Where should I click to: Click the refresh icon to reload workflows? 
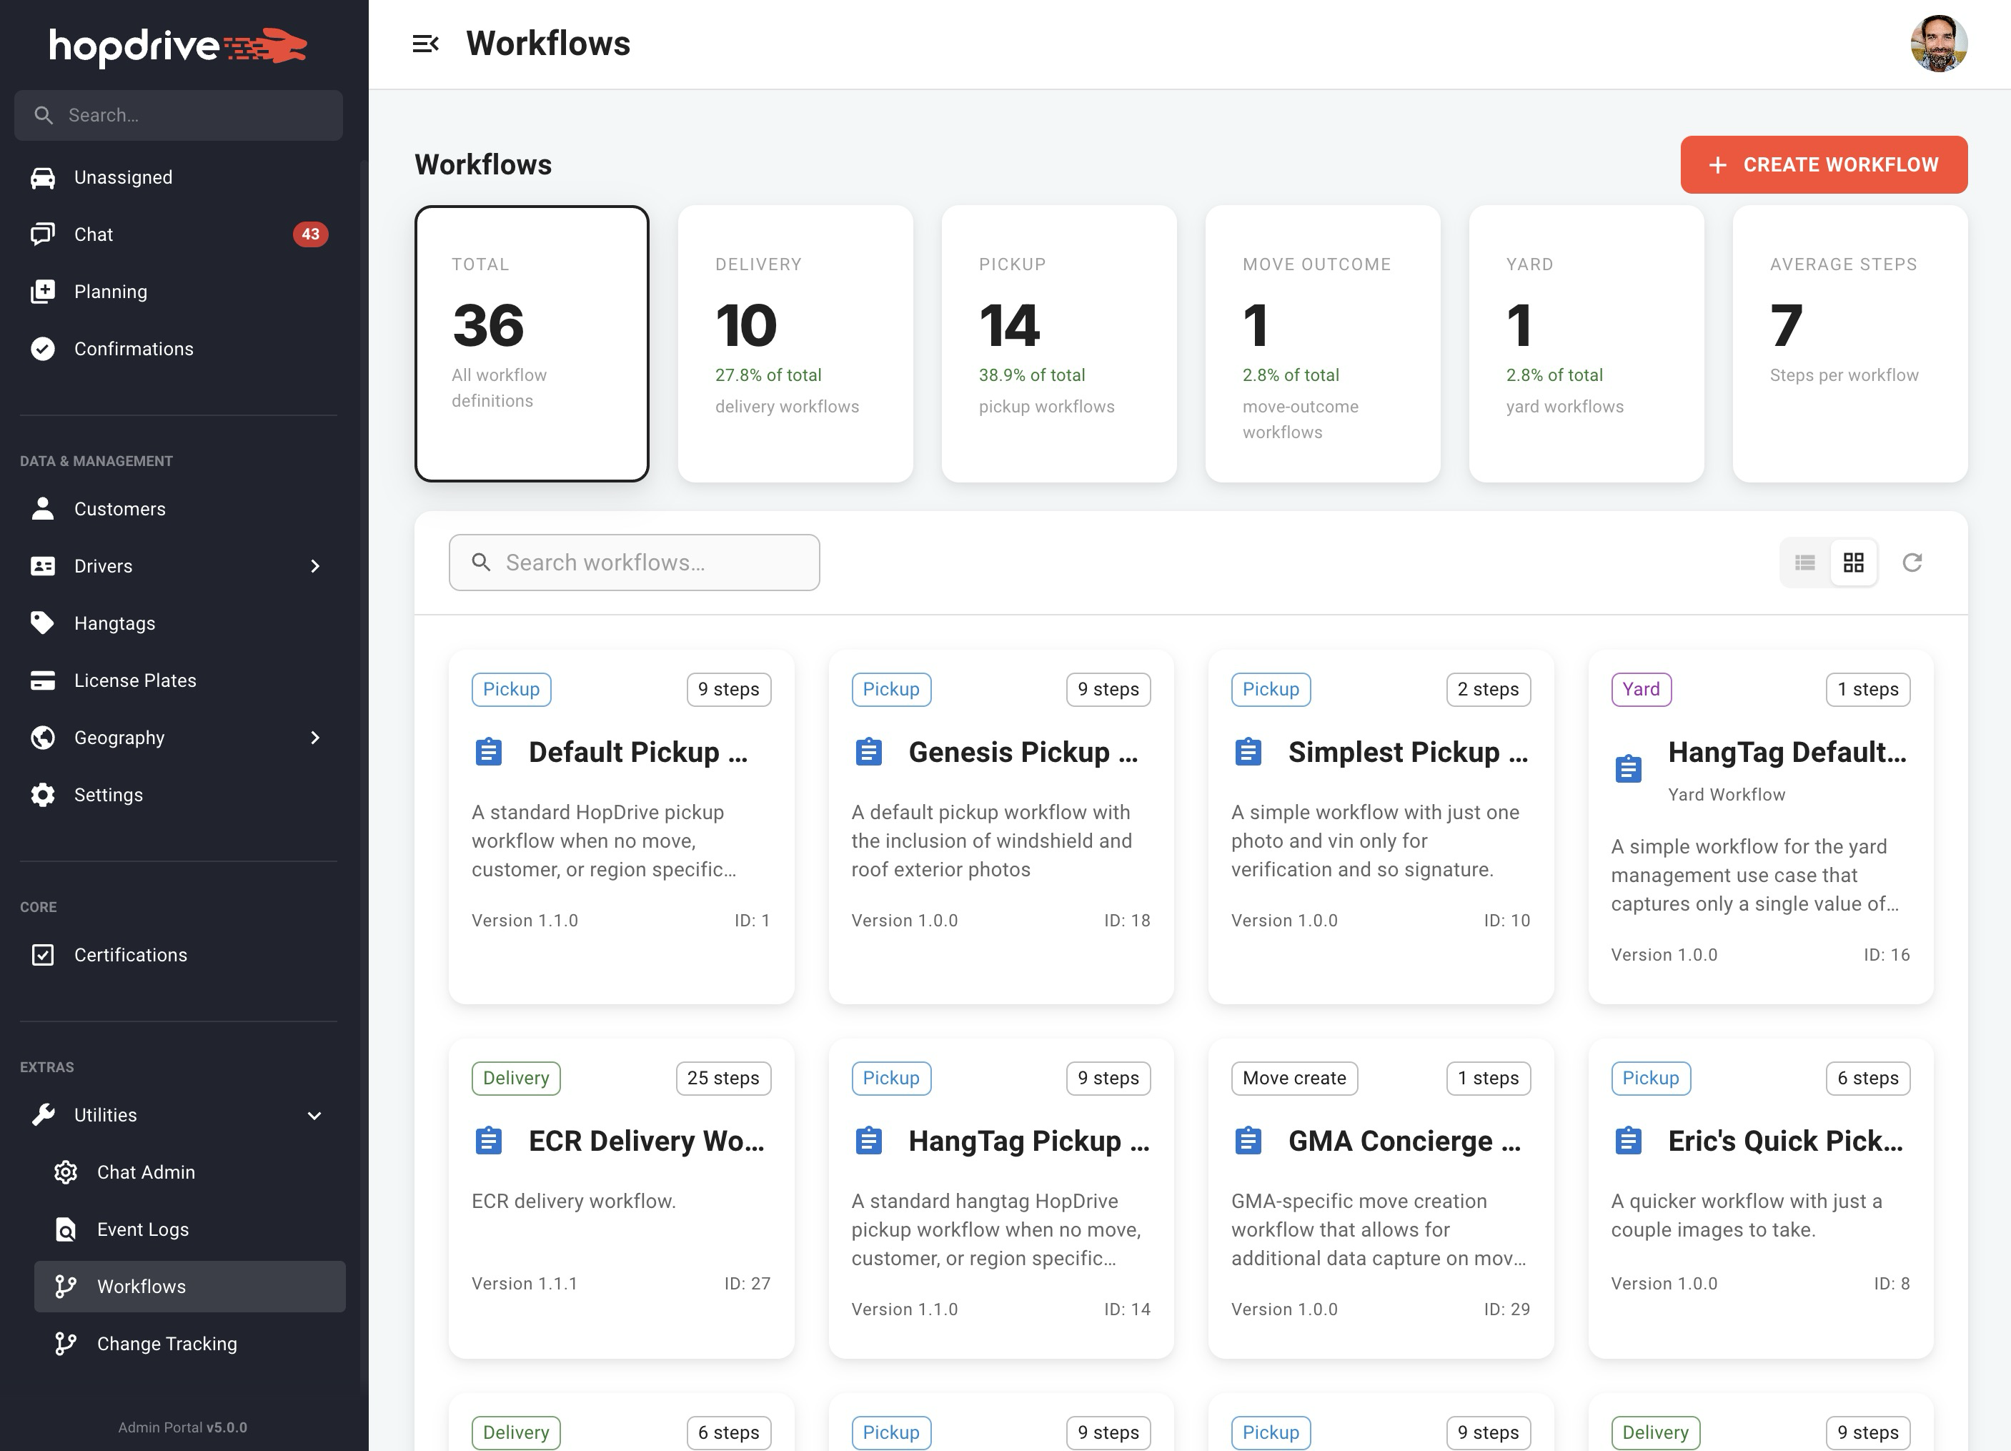pos(1914,563)
